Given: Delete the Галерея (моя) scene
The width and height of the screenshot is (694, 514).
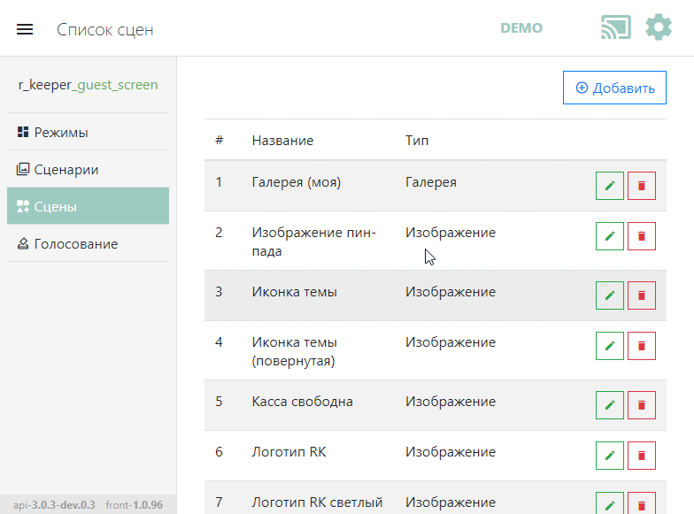Looking at the screenshot, I should (x=642, y=186).
